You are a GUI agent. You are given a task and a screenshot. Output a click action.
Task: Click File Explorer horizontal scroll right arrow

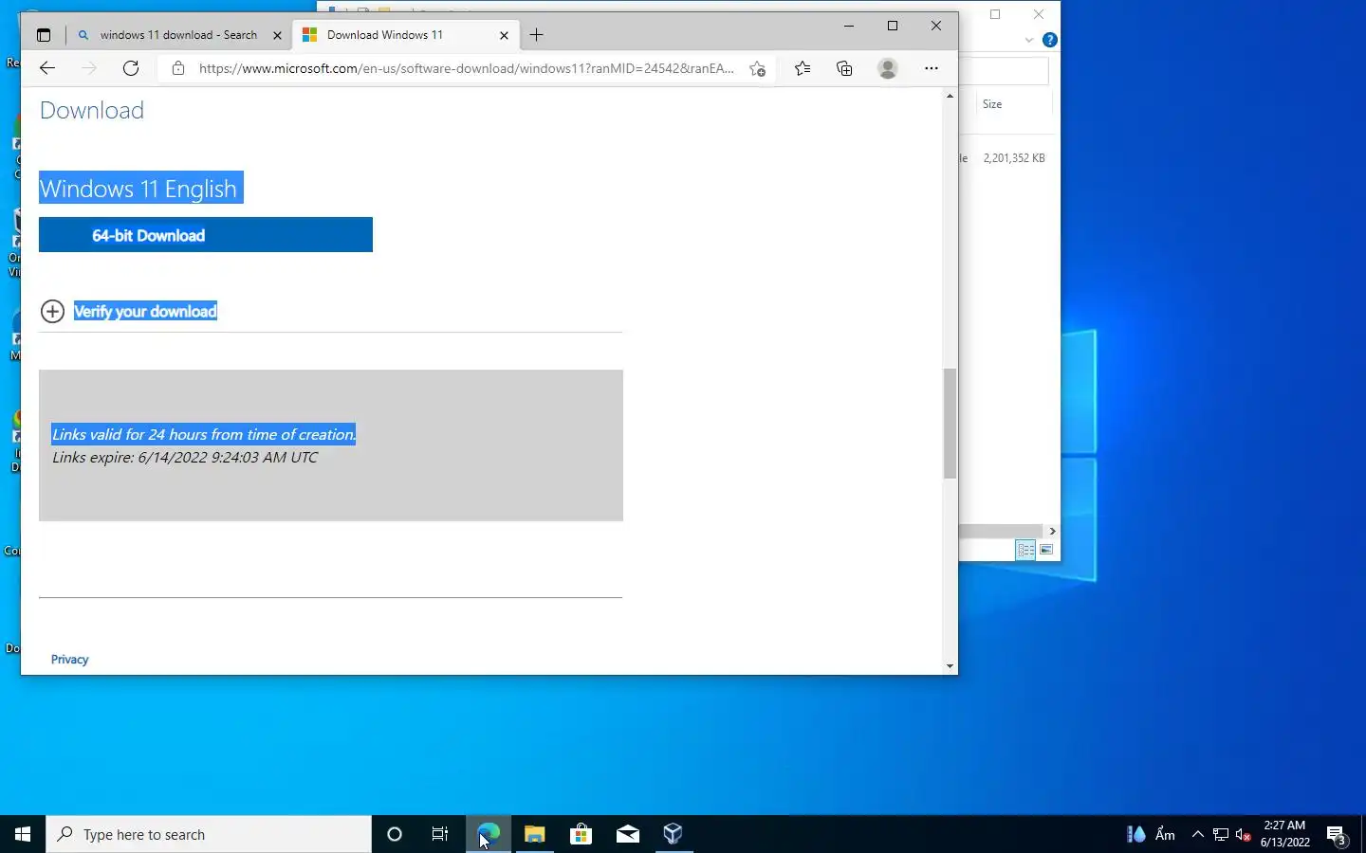coord(1052,531)
